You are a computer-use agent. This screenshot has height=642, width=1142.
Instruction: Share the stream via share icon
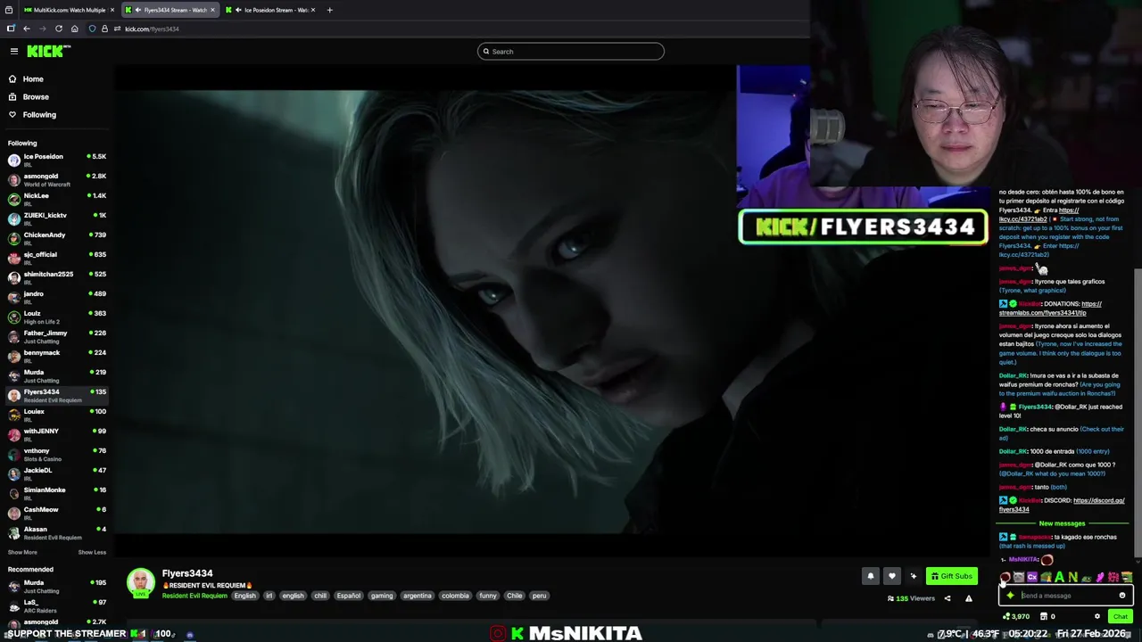(x=948, y=598)
